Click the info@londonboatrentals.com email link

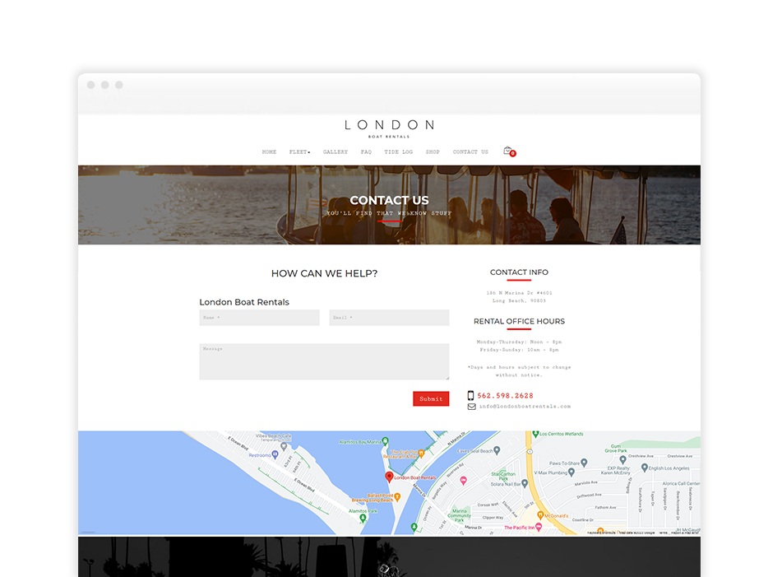click(x=525, y=407)
